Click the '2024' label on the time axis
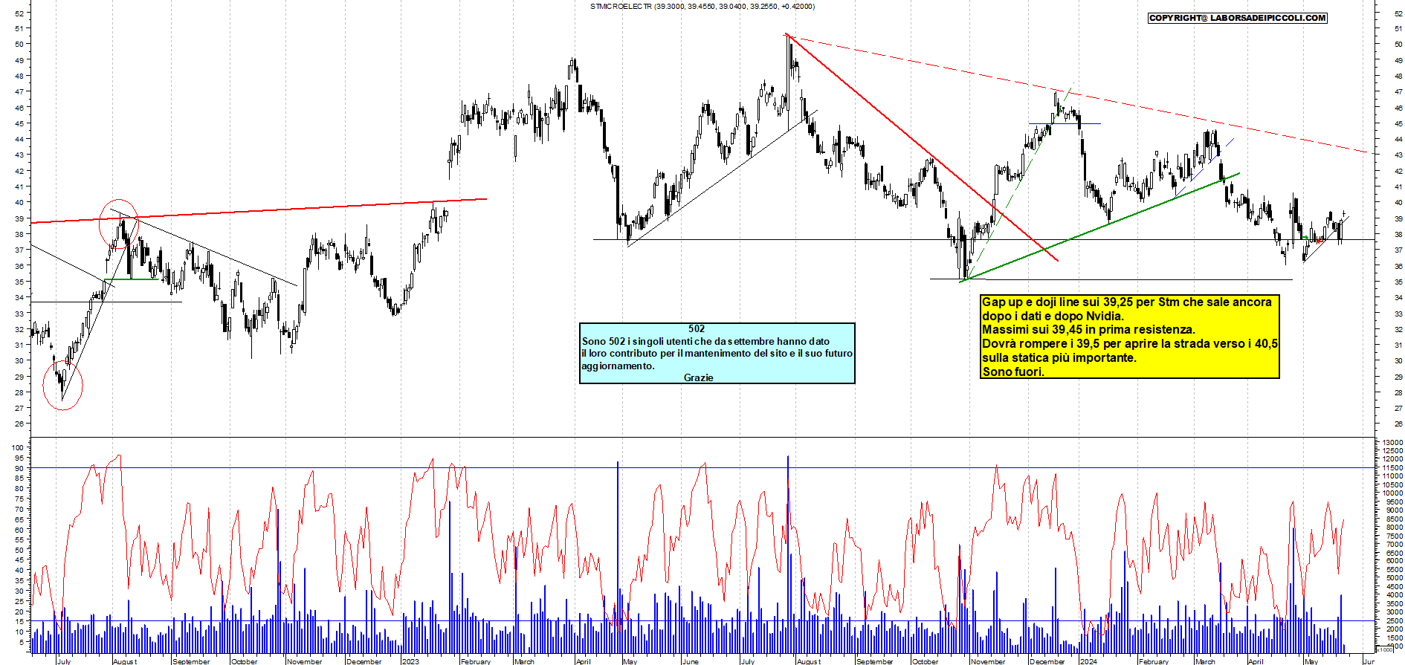 1088,661
